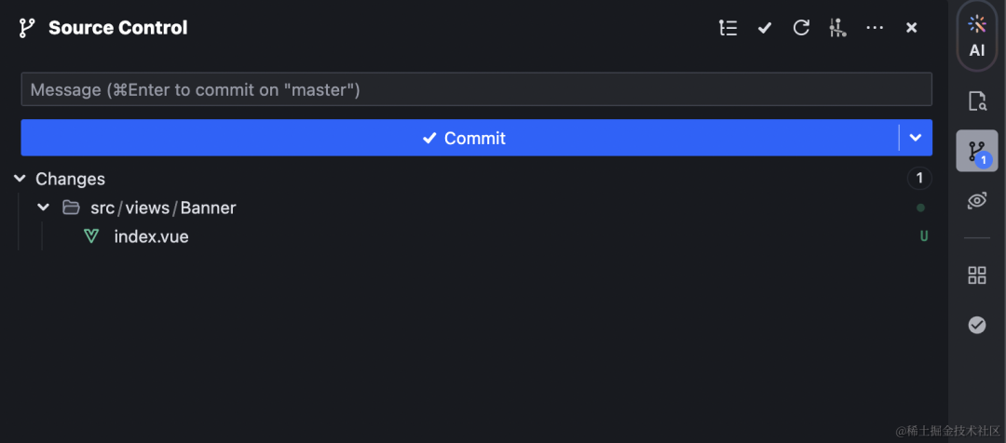Screen dimensions: 1006x443
Task: Open the three-dots more actions menu
Action: pos(875,28)
